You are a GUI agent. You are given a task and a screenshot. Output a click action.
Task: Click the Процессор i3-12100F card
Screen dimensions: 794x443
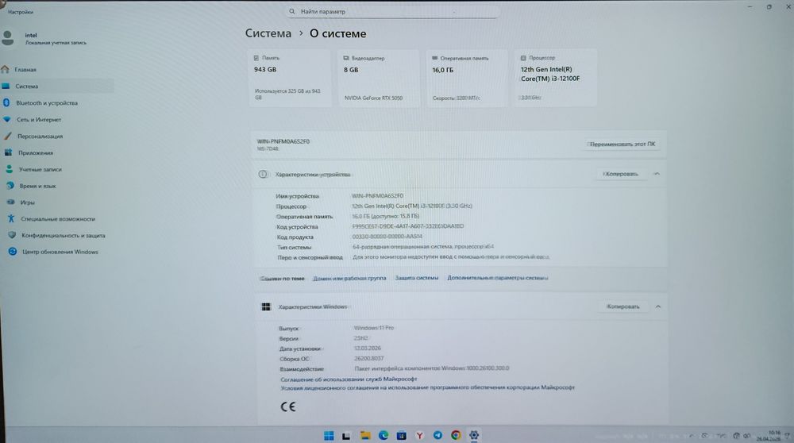pyautogui.click(x=556, y=78)
